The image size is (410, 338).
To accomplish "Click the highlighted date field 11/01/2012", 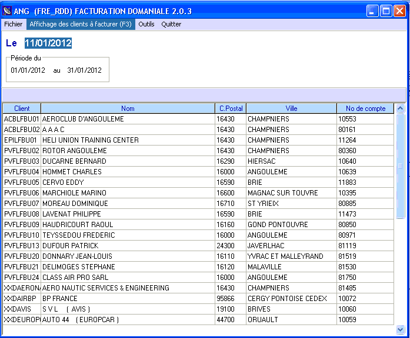I will pos(48,43).
